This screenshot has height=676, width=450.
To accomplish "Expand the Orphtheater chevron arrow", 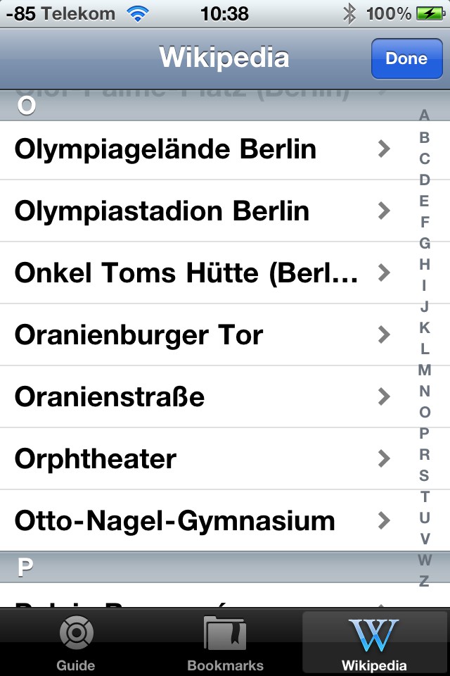I will (x=384, y=458).
